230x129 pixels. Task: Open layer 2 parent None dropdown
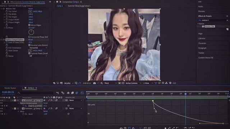point(76,109)
